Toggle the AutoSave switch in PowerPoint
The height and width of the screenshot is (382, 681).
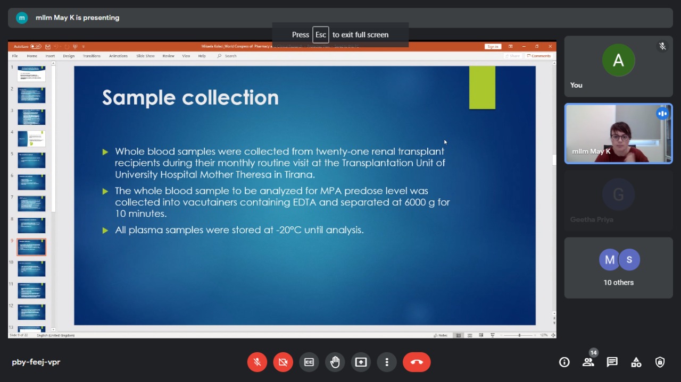coord(36,47)
